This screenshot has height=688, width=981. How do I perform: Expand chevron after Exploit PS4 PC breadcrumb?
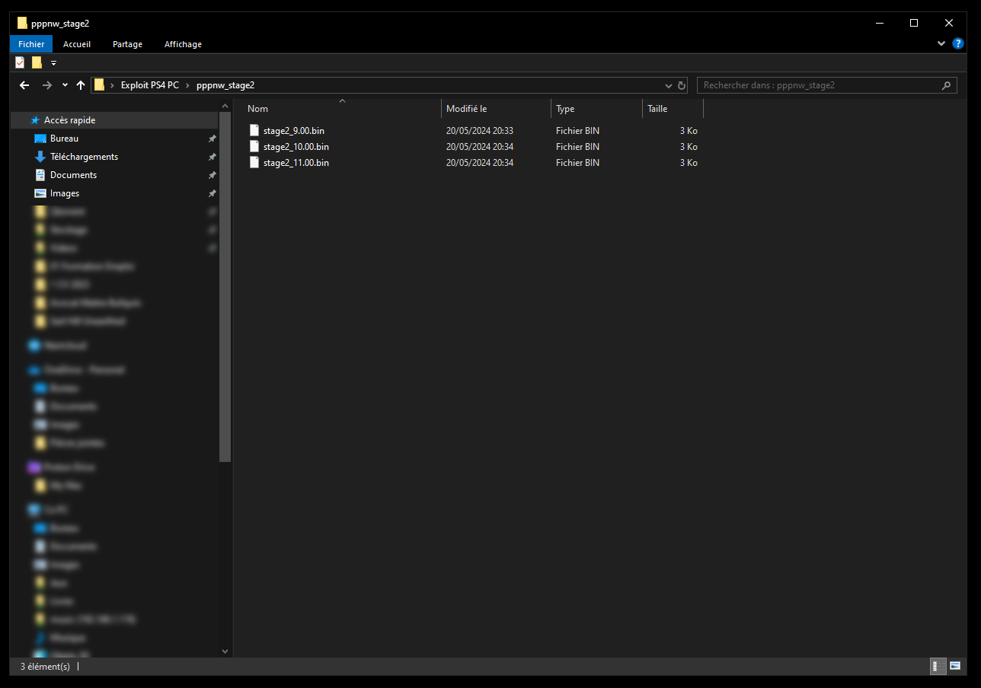187,85
